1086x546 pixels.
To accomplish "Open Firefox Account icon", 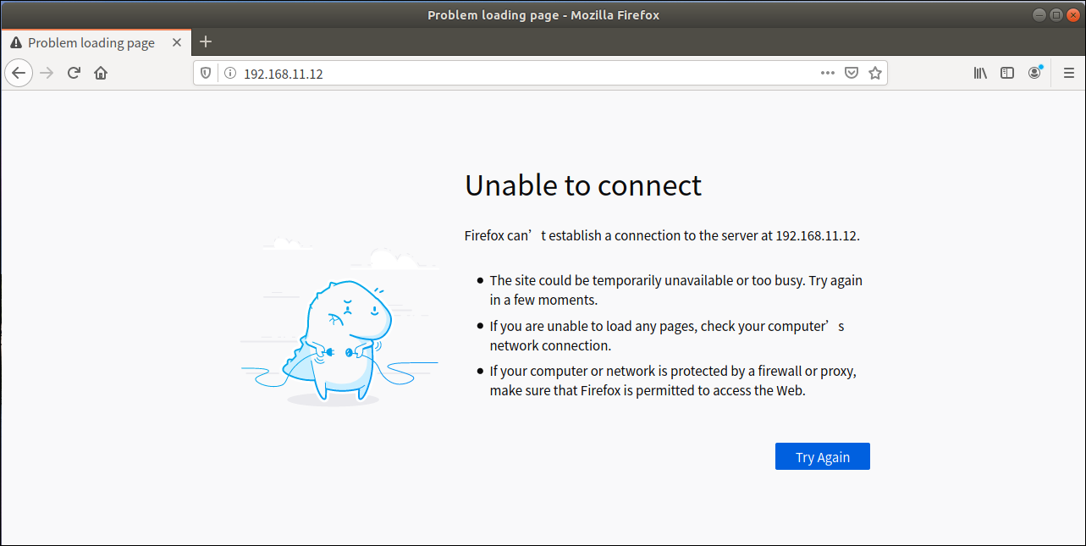I will (1034, 74).
